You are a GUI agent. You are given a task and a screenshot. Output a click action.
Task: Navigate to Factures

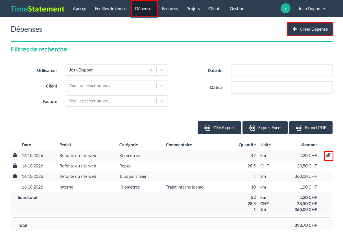[x=170, y=8]
